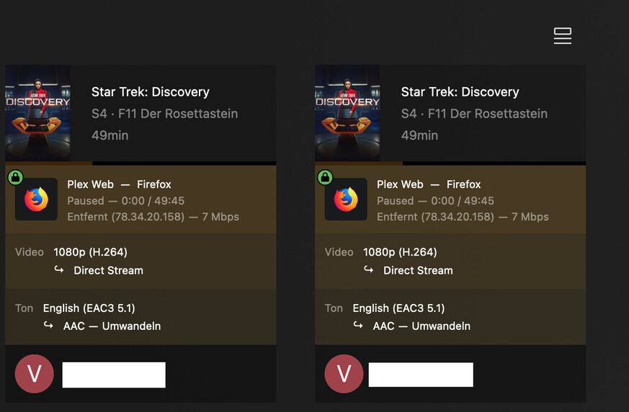Viewport: 629px width, 412px height.
Task: Click the Firefox icon in right session card
Action: coord(346,200)
